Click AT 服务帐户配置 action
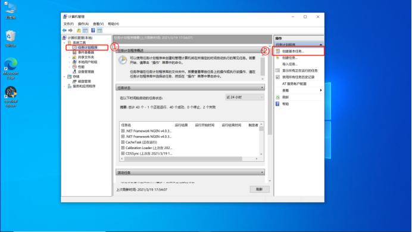The width and height of the screenshot is (412, 232). [x=294, y=83]
